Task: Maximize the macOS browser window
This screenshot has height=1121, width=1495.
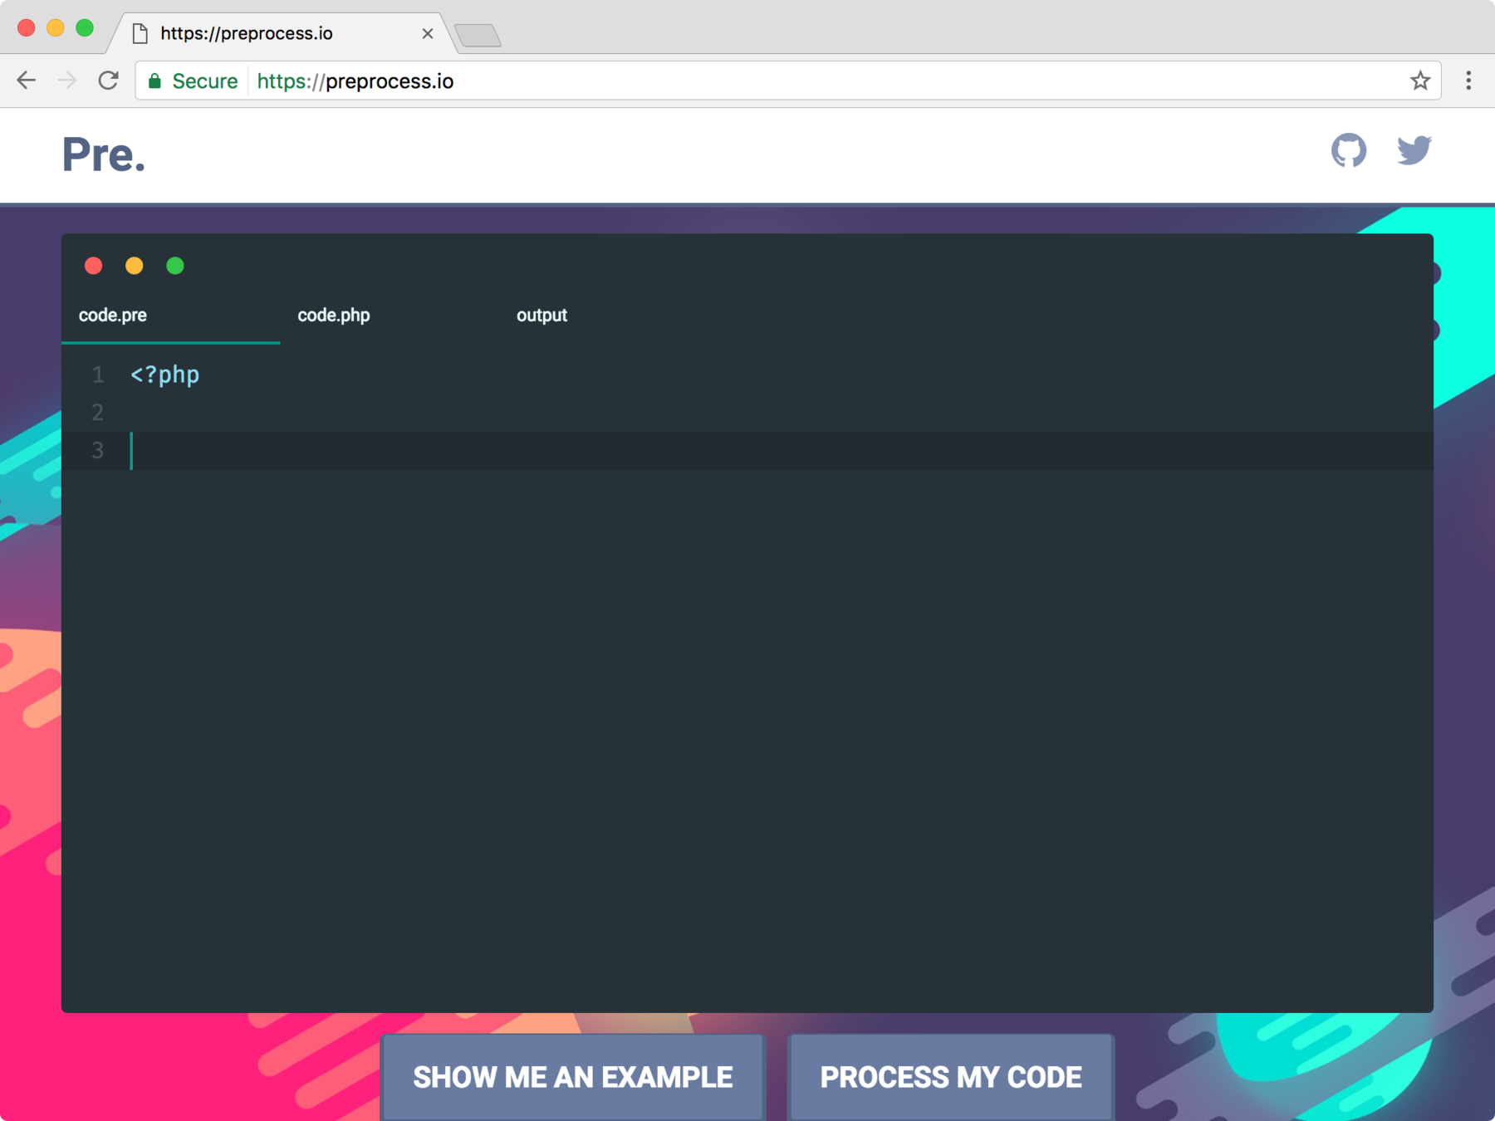Action: pyautogui.click(x=85, y=27)
